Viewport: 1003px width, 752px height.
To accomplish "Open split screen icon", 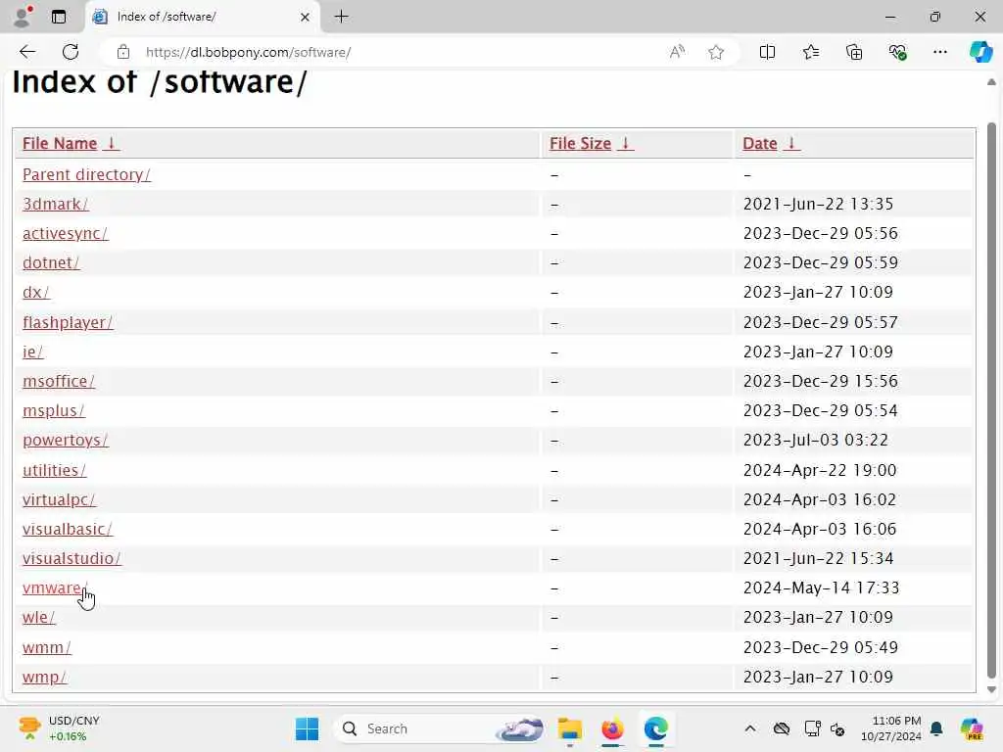I will point(767,52).
